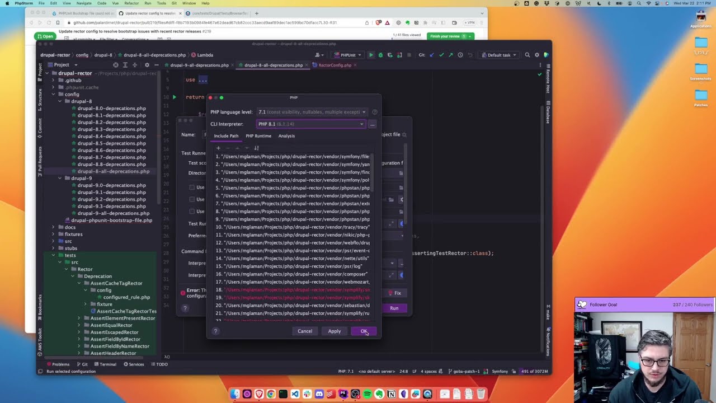This screenshot has width=716, height=403.
Task: Click the Fix button
Action: tap(395, 293)
